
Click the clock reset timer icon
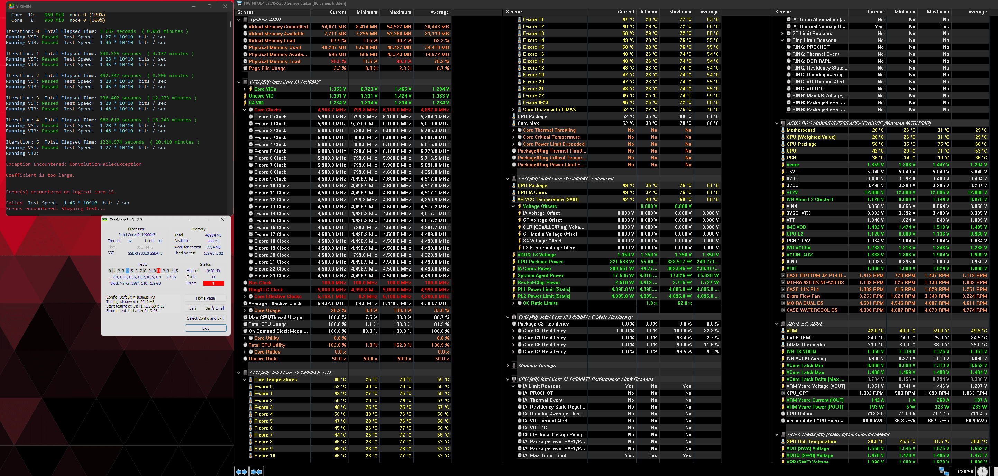982,471
